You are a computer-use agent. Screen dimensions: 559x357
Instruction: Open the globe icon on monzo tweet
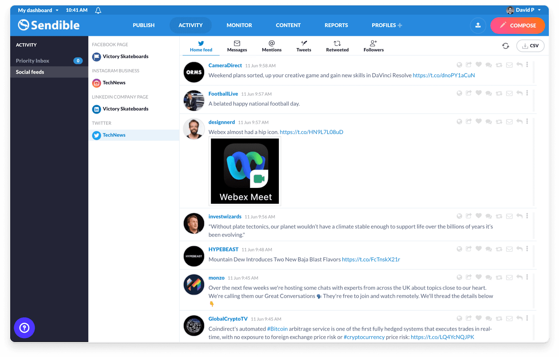pyautogui.click(x=459, y=277)
